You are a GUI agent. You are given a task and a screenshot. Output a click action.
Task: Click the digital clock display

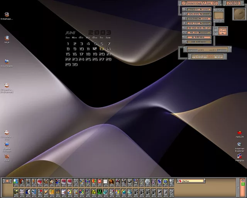coord(233,3)
